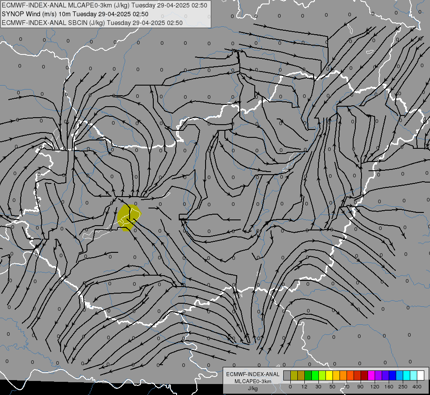
Task: Click the SYNOP Wind 10m header line
Action: 75,14
